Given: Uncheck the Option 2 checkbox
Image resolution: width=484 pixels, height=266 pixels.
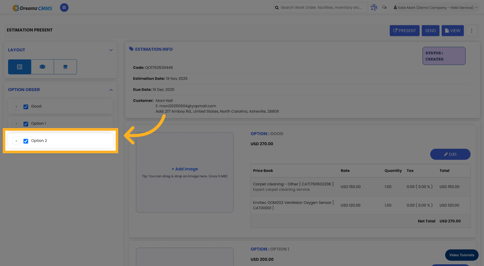Looking at the screenshot, I should pyautogui.click(x=26, y=141).
